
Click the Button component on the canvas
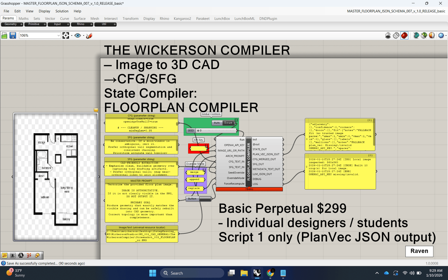pos(199,199)
